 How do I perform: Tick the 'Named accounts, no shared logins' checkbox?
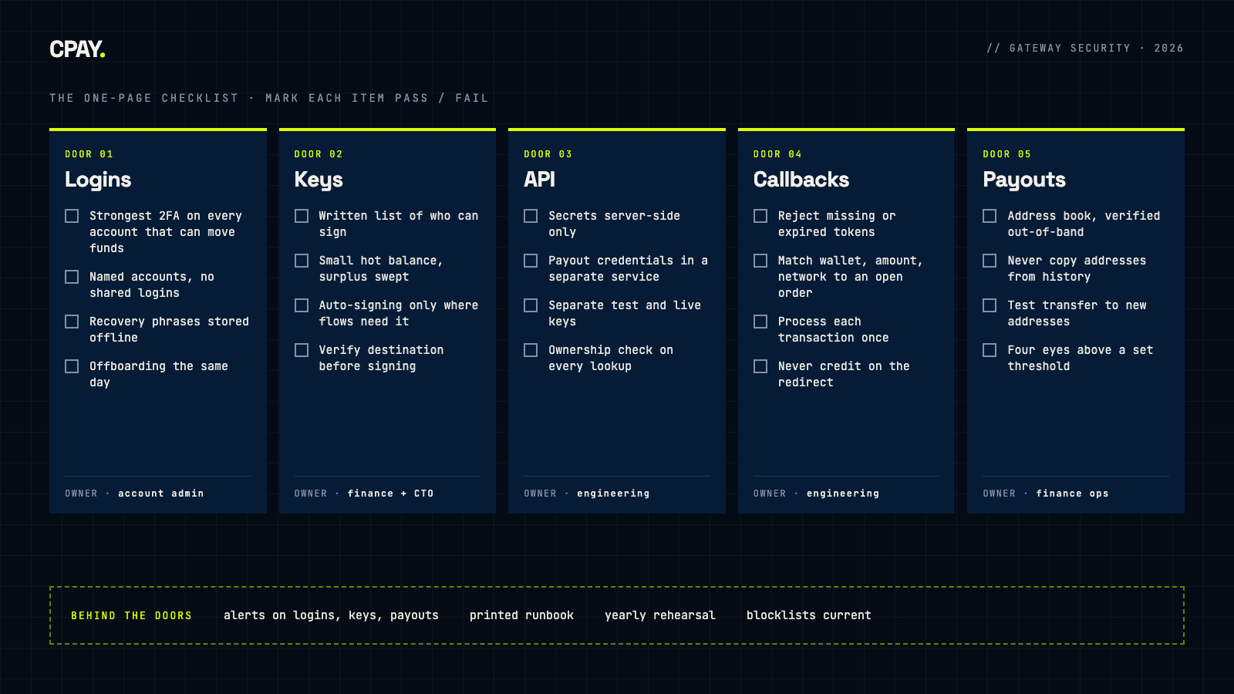click(x=72, y=277)
